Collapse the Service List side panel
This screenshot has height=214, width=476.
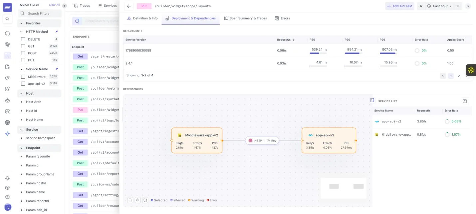point(372,100)
